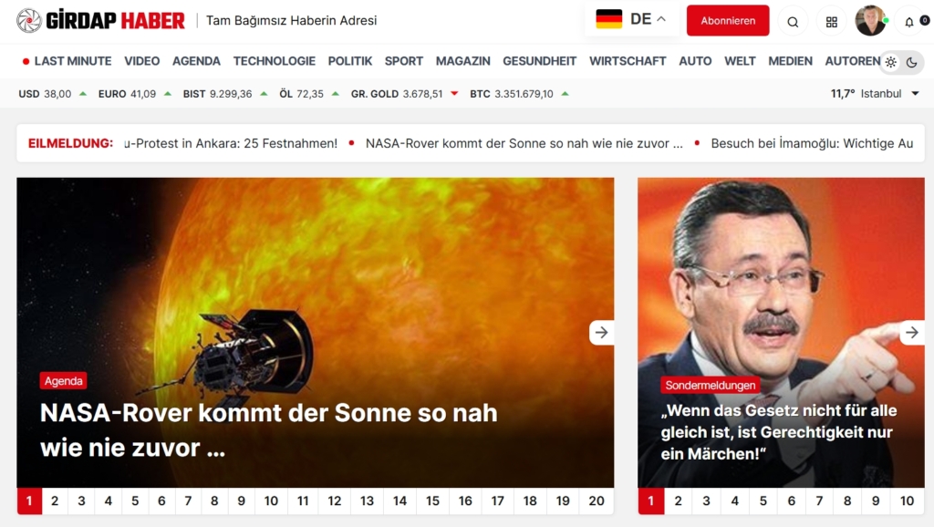
Task: Open the TECHNOLOGIE menu item
Action: click(274, 61)
